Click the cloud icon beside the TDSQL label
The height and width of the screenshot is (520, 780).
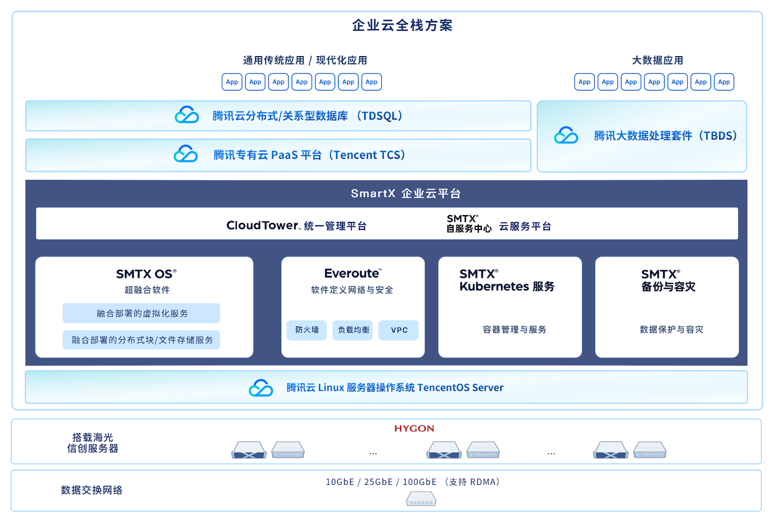187,115
